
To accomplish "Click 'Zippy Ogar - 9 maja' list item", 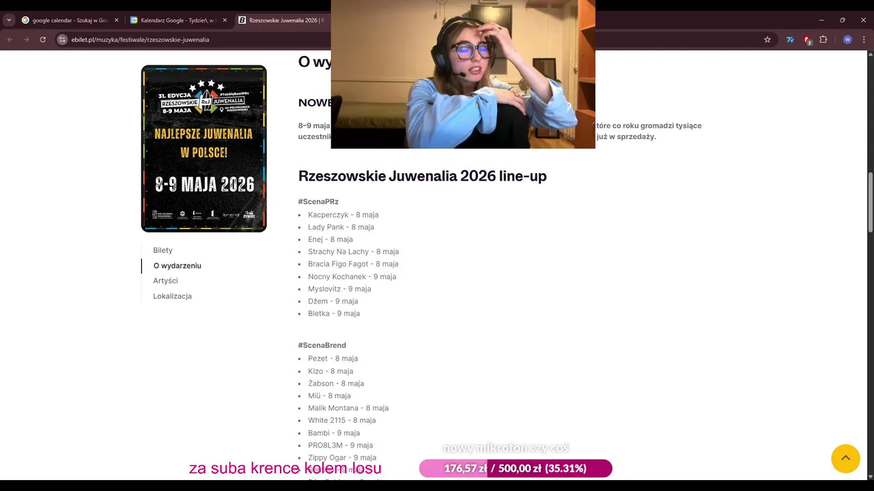I will point(342,458).
